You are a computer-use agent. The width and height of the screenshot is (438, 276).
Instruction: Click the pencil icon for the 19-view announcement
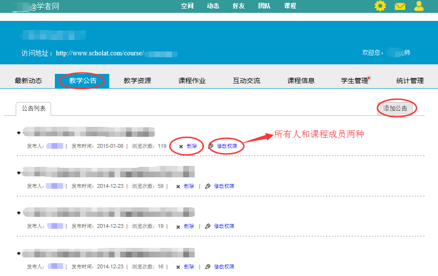tap(208, 226)
